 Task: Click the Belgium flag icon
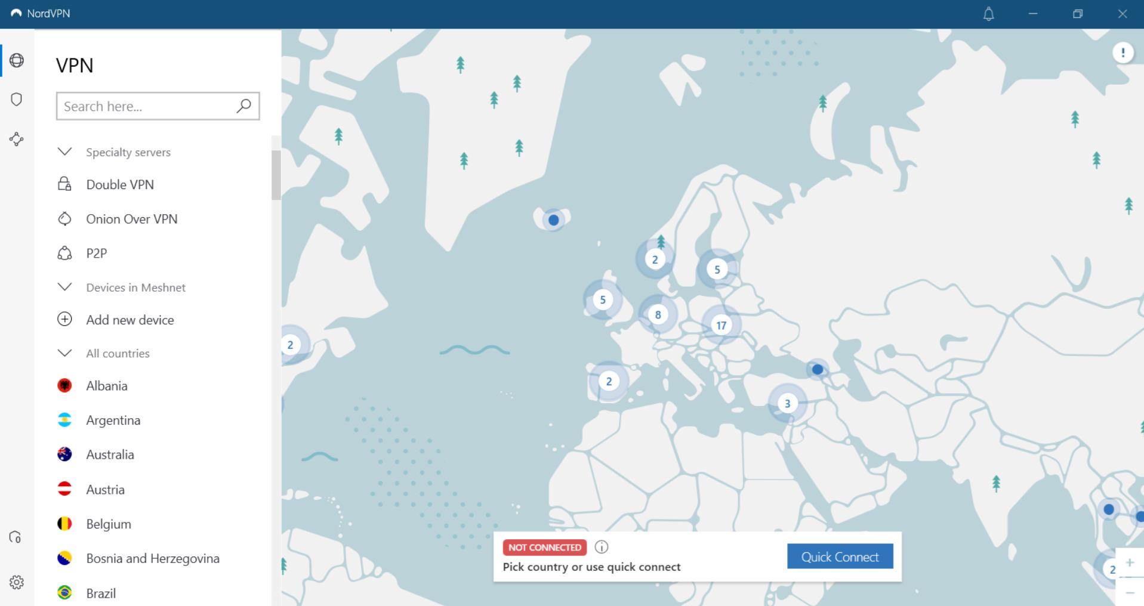click(64, 524)
